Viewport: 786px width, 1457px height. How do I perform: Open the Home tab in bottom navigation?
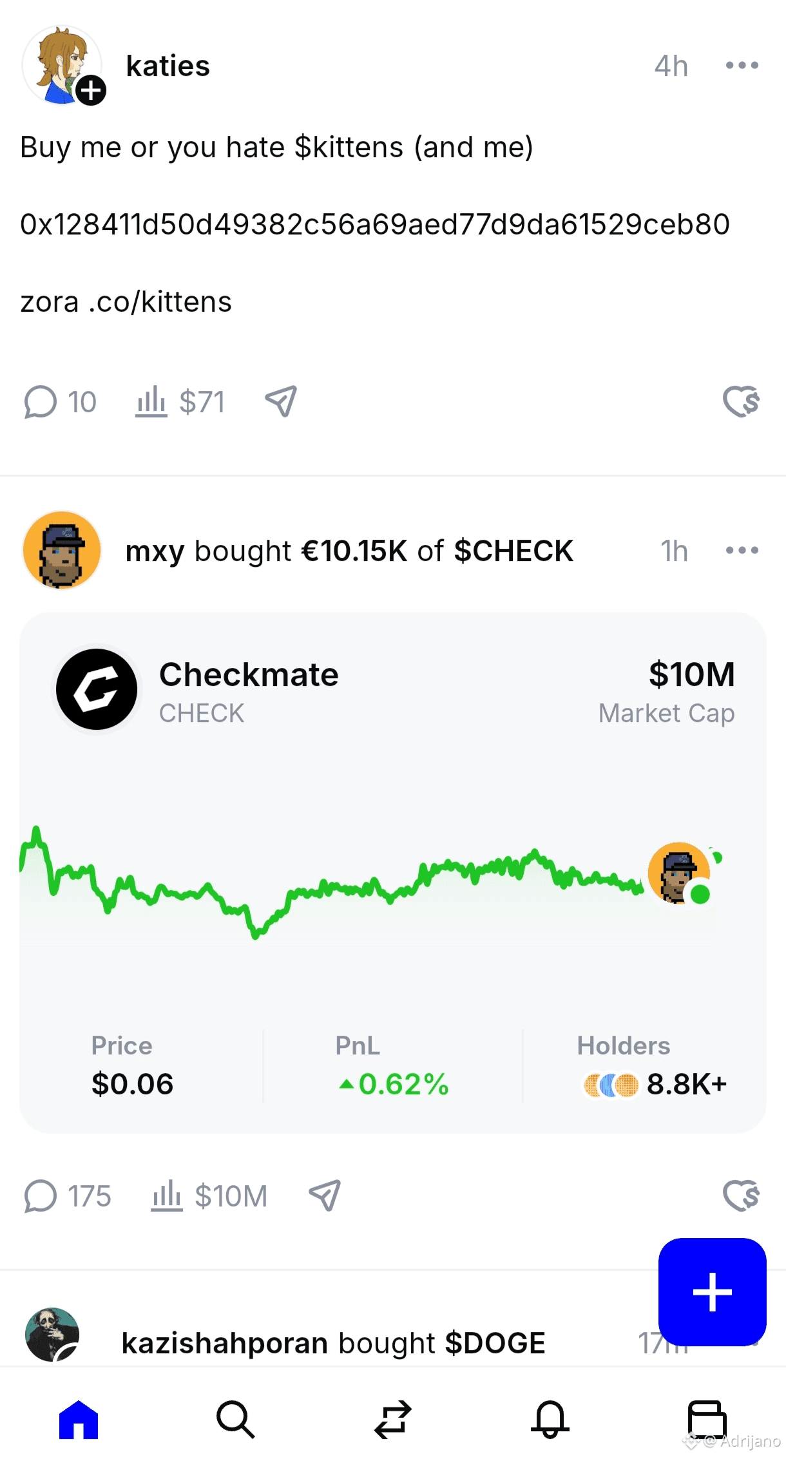[78, 1419]
